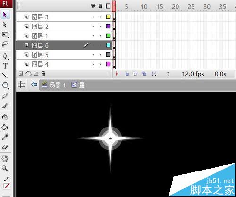Viewport: 236px width, 197px height.
Task: Click the cyan outline swatch of 图层 6
Action: pos(108,45)
